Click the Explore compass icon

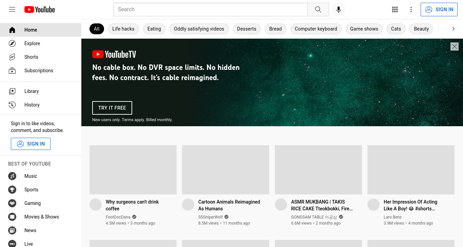pos(12,43)
